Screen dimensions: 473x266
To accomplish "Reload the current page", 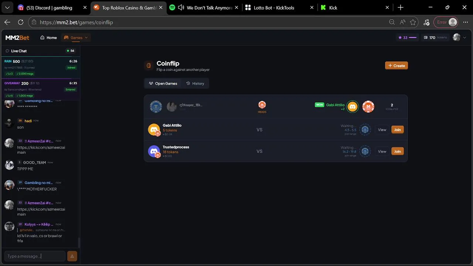I will [21, 22].
